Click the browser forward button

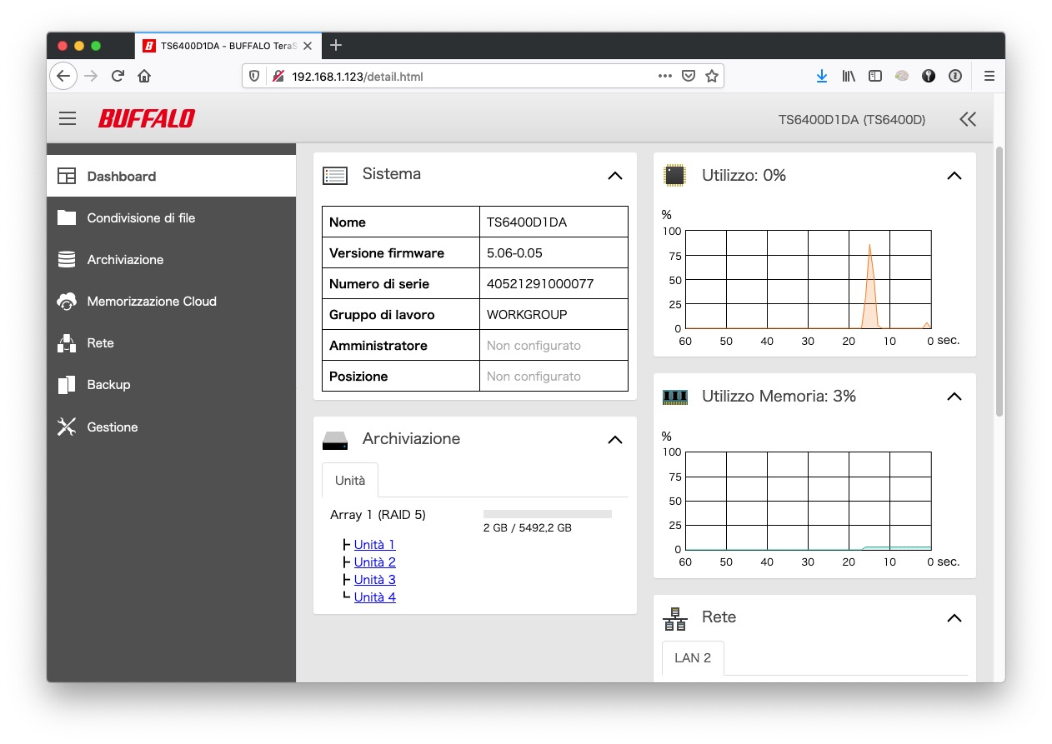[92, 76]
